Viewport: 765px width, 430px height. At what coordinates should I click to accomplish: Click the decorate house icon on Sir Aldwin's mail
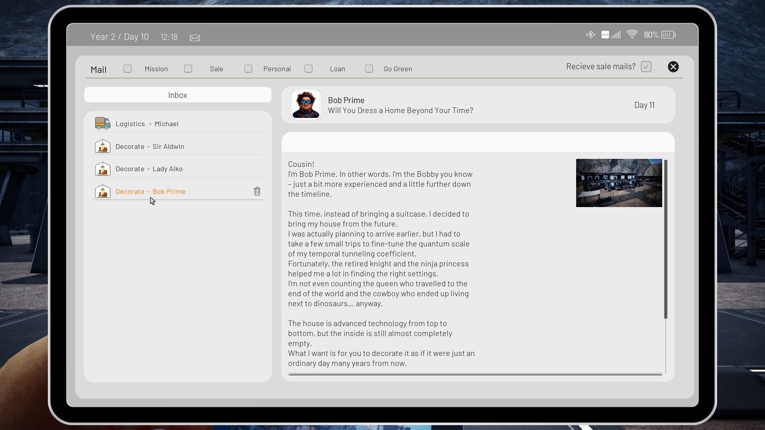point(102,146)
